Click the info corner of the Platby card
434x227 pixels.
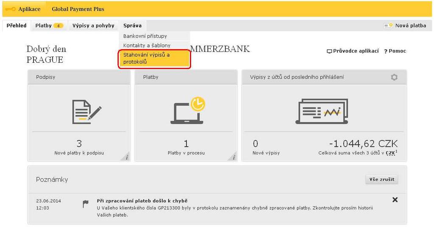233,157
